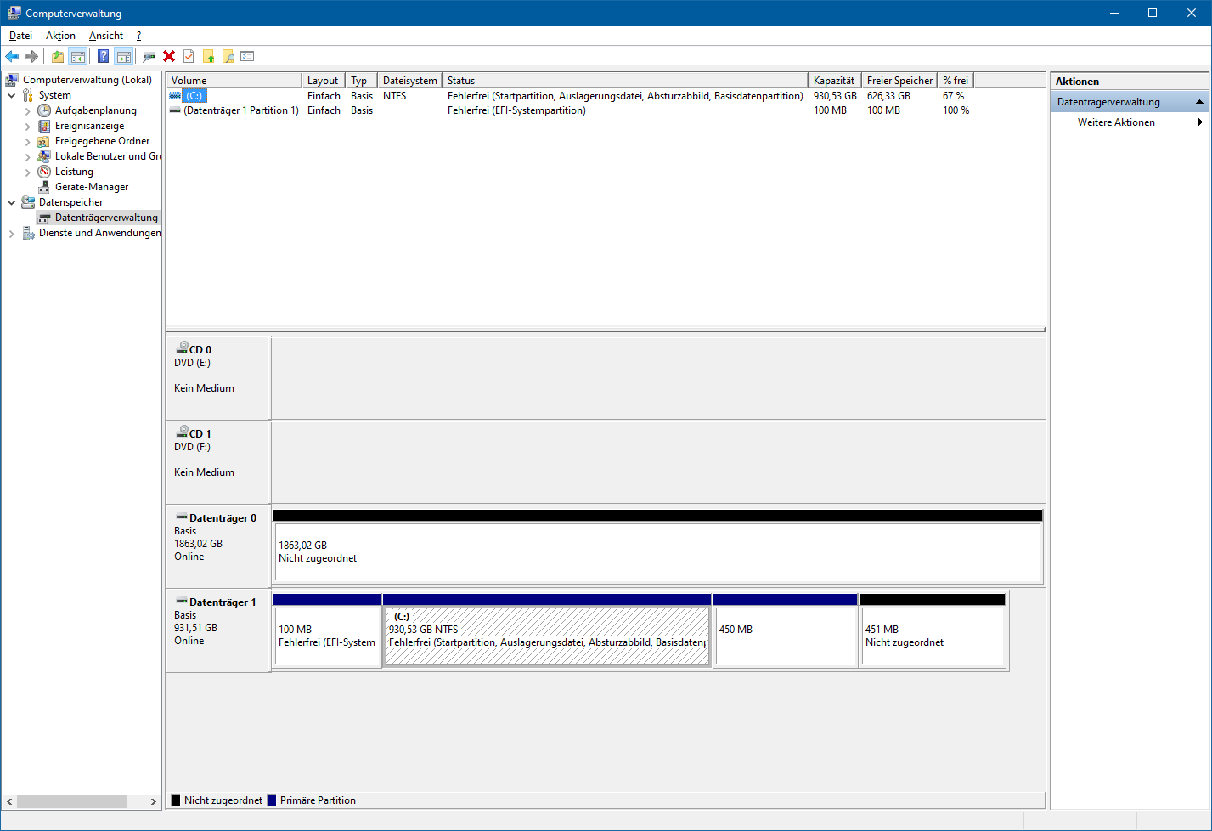This screenshot has height=831, width=1212.
Task: Expand the Lokale Benutzer und Gruppen node
Action: 27,156
